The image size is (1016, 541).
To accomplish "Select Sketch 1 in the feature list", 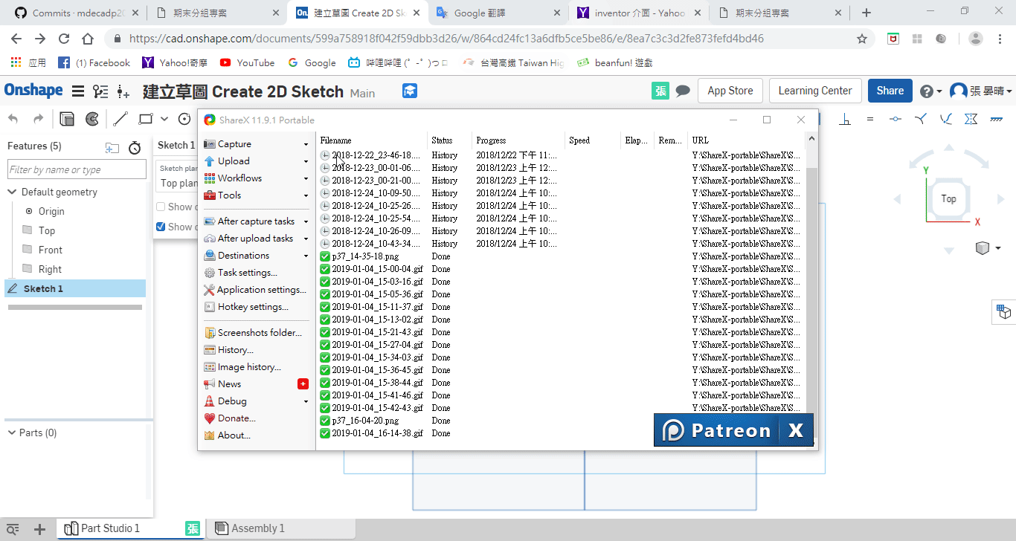I will pyautogui.click(x=74, y=288).
